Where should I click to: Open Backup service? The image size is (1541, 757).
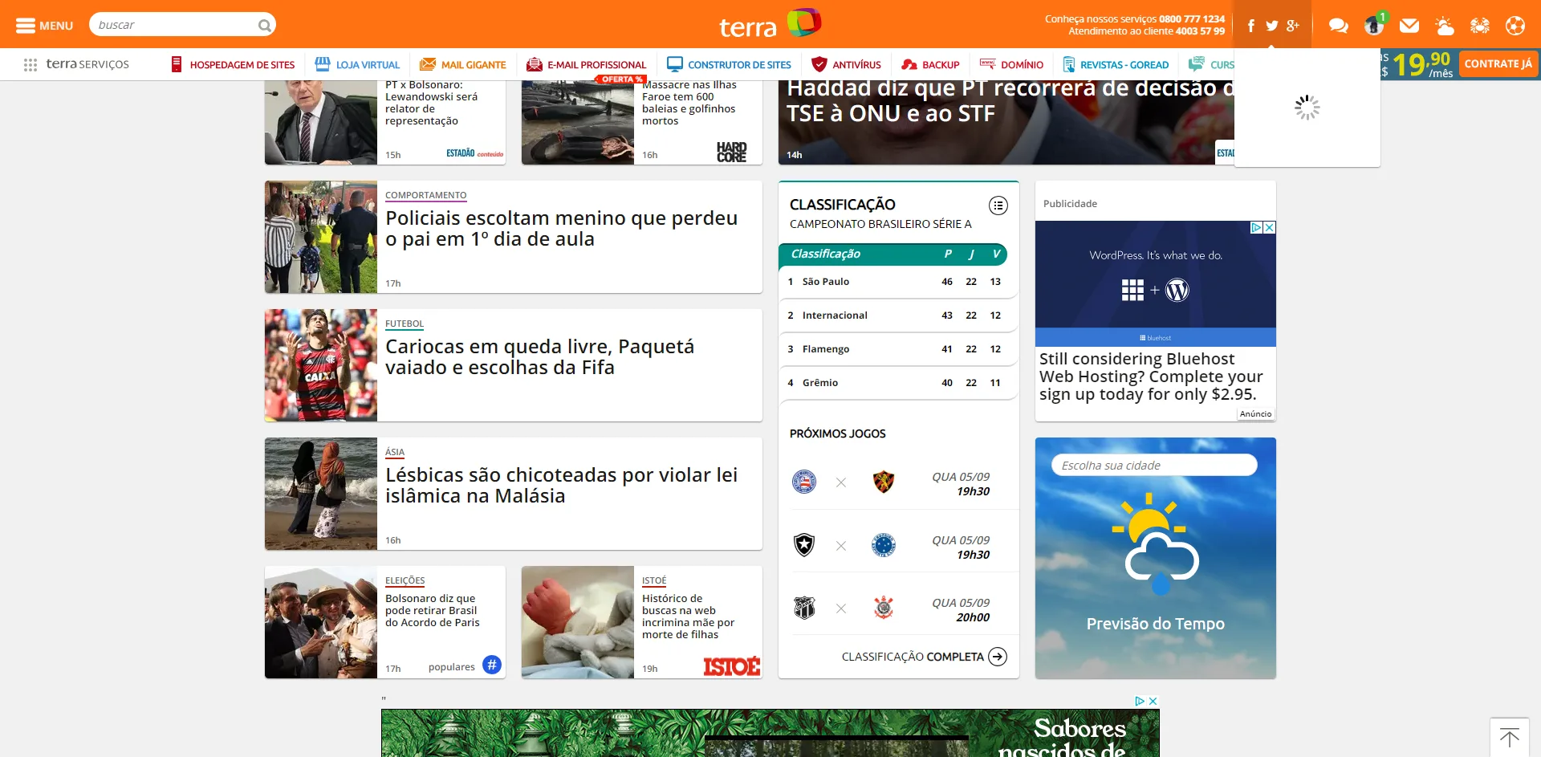click(930, 65)
